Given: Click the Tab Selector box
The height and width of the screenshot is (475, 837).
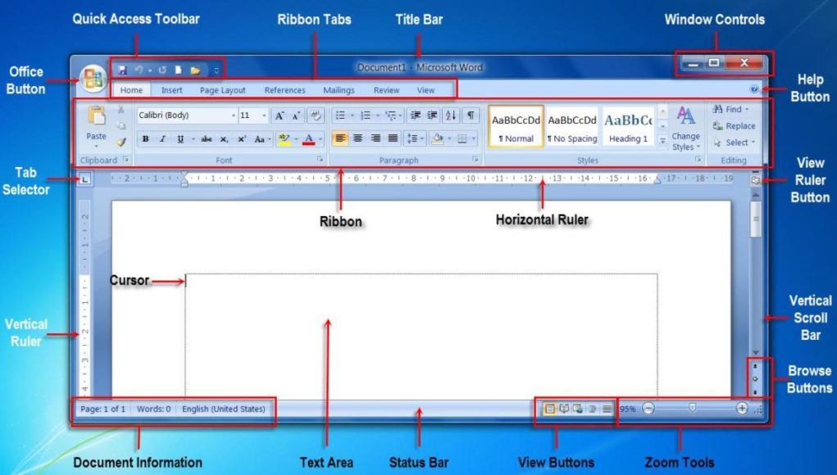Looking at the screenshot, I should pyautogui.click(x=85, y=179).
